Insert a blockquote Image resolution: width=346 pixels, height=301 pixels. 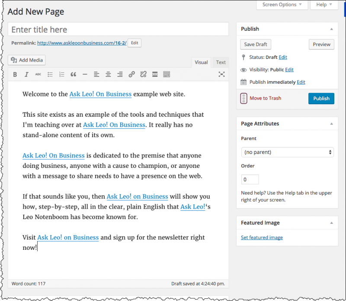[x=73, y=74]
